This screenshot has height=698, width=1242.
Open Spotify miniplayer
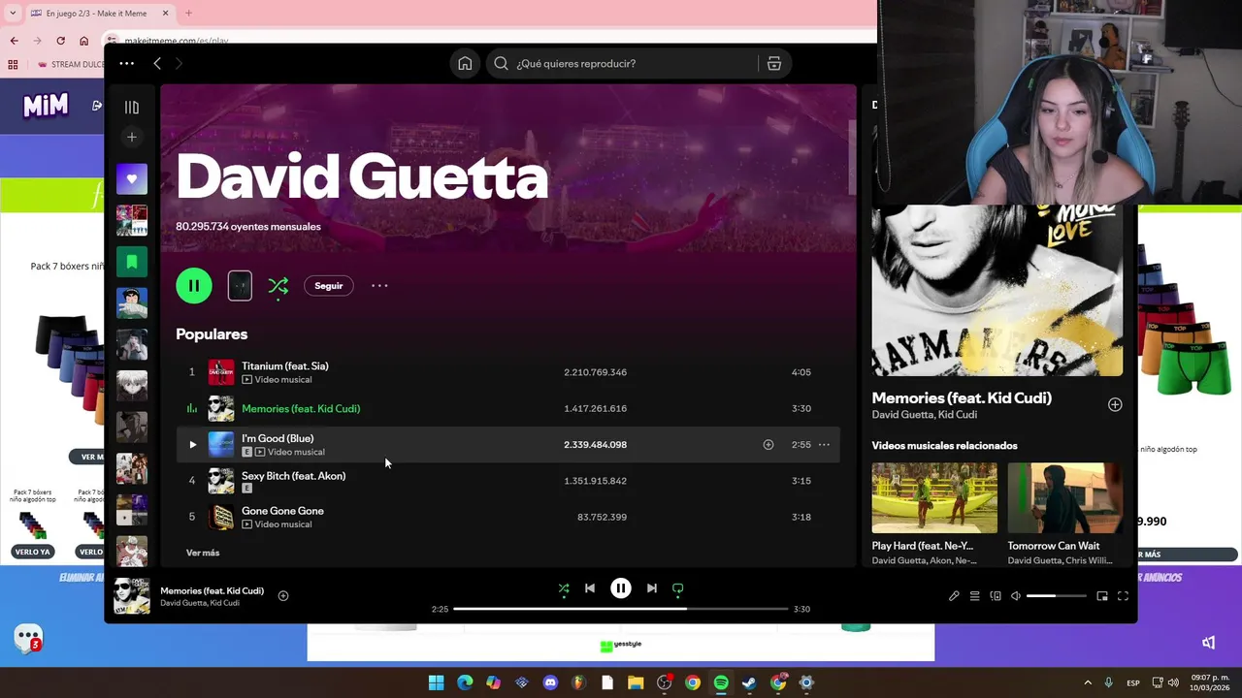(1102, 596)
